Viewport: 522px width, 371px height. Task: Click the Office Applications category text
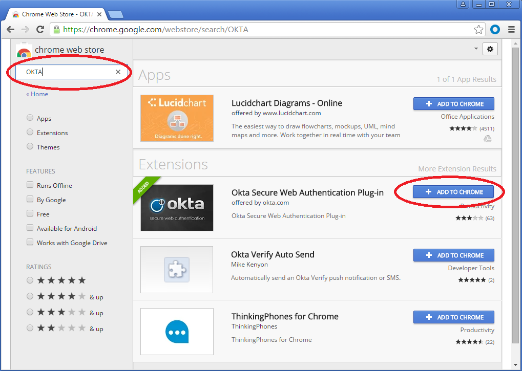pos(467,117)
